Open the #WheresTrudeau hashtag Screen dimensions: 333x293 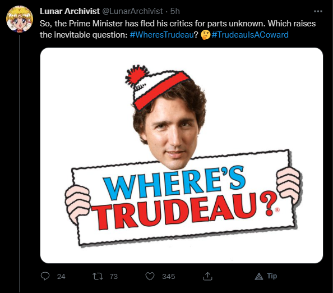tap(162, 35)
